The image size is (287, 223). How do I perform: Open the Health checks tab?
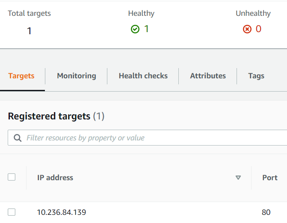click(143, 76)
